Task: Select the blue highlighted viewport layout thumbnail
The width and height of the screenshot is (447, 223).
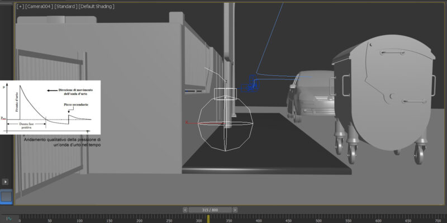Action: pos(6,197)
